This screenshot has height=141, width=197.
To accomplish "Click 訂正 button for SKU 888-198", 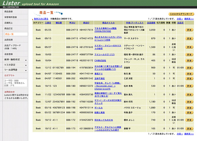I will point(189,108).
